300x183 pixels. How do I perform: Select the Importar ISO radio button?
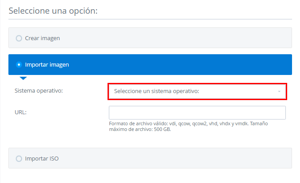(x=19, y=159)
